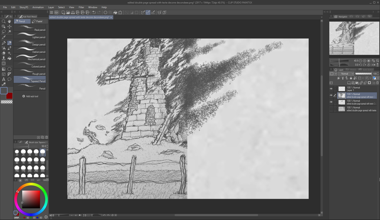This screenshot has height=220, width=380.
Task: Select the Eraser tool
Action: [3, 53]
